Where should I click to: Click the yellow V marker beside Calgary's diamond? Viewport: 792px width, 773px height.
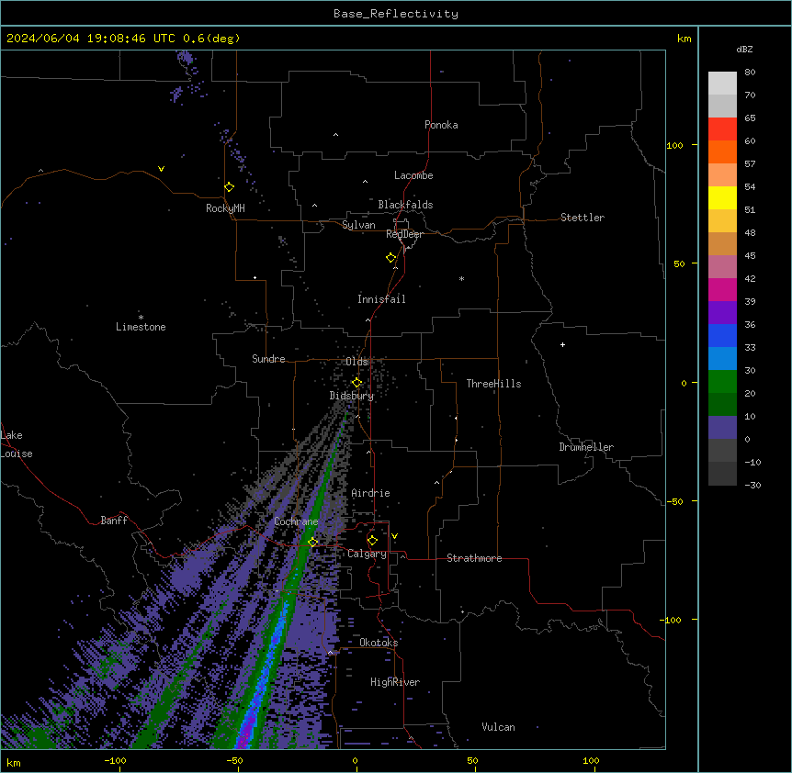point(394,536)
